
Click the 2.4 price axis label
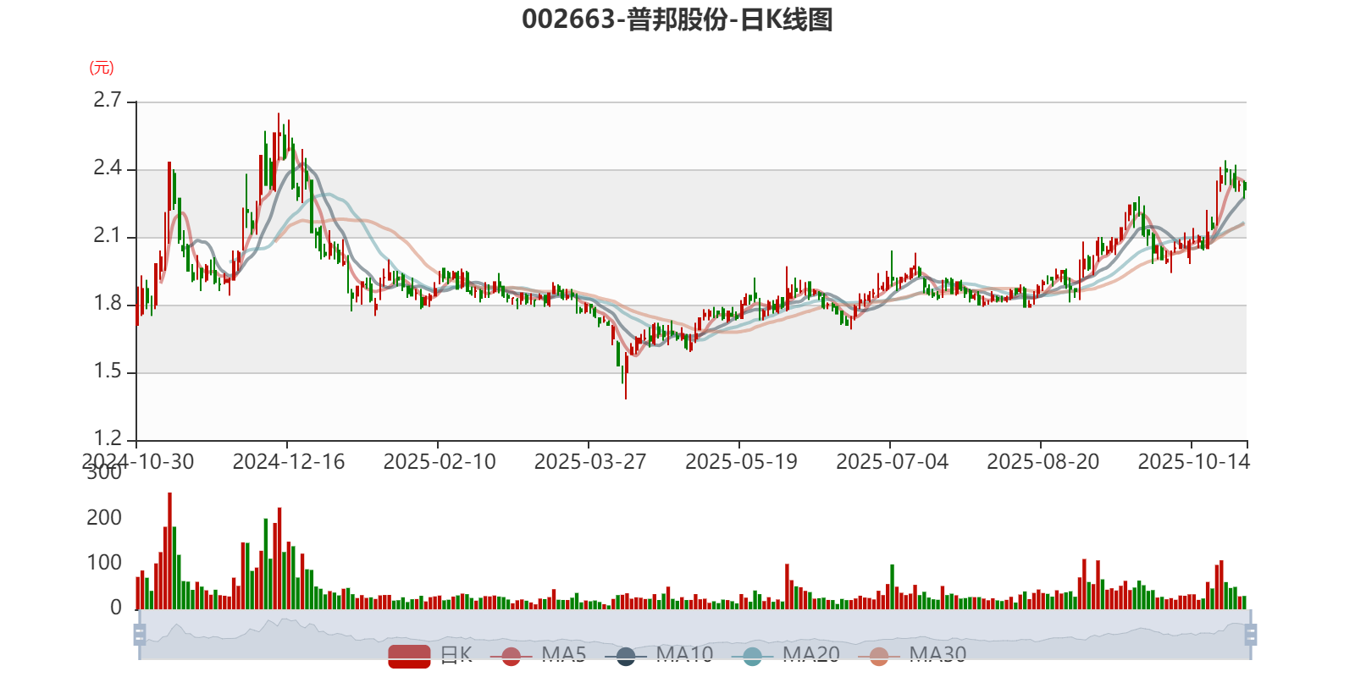tap(108, 168)
